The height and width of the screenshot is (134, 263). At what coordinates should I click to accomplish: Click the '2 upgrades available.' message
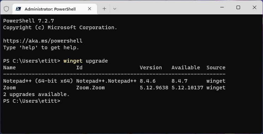coord(36,94)
